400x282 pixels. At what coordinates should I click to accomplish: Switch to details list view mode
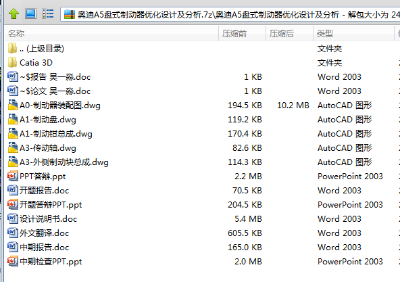tap(48, 14)
